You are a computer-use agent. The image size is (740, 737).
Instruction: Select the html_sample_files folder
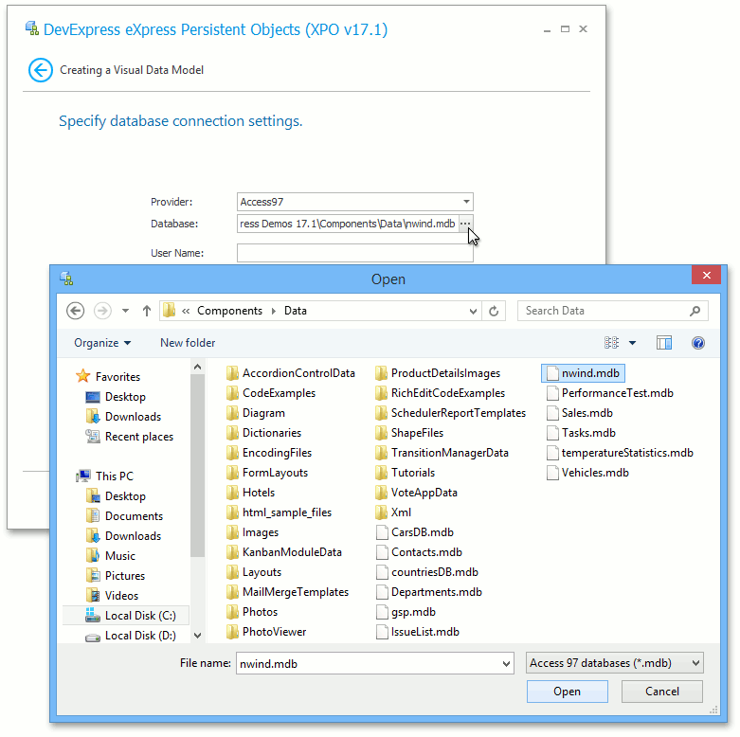pyautogui.click(x=279, y=512)
